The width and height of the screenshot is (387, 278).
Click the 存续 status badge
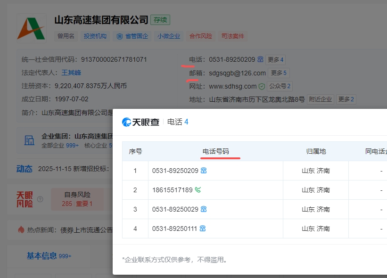pos(160,20)
